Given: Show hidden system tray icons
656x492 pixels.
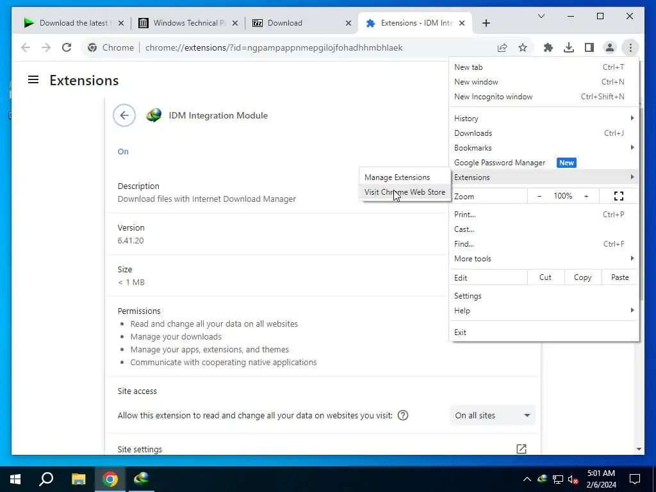Looking at the screenshot, I should click(x=527, y=479).
